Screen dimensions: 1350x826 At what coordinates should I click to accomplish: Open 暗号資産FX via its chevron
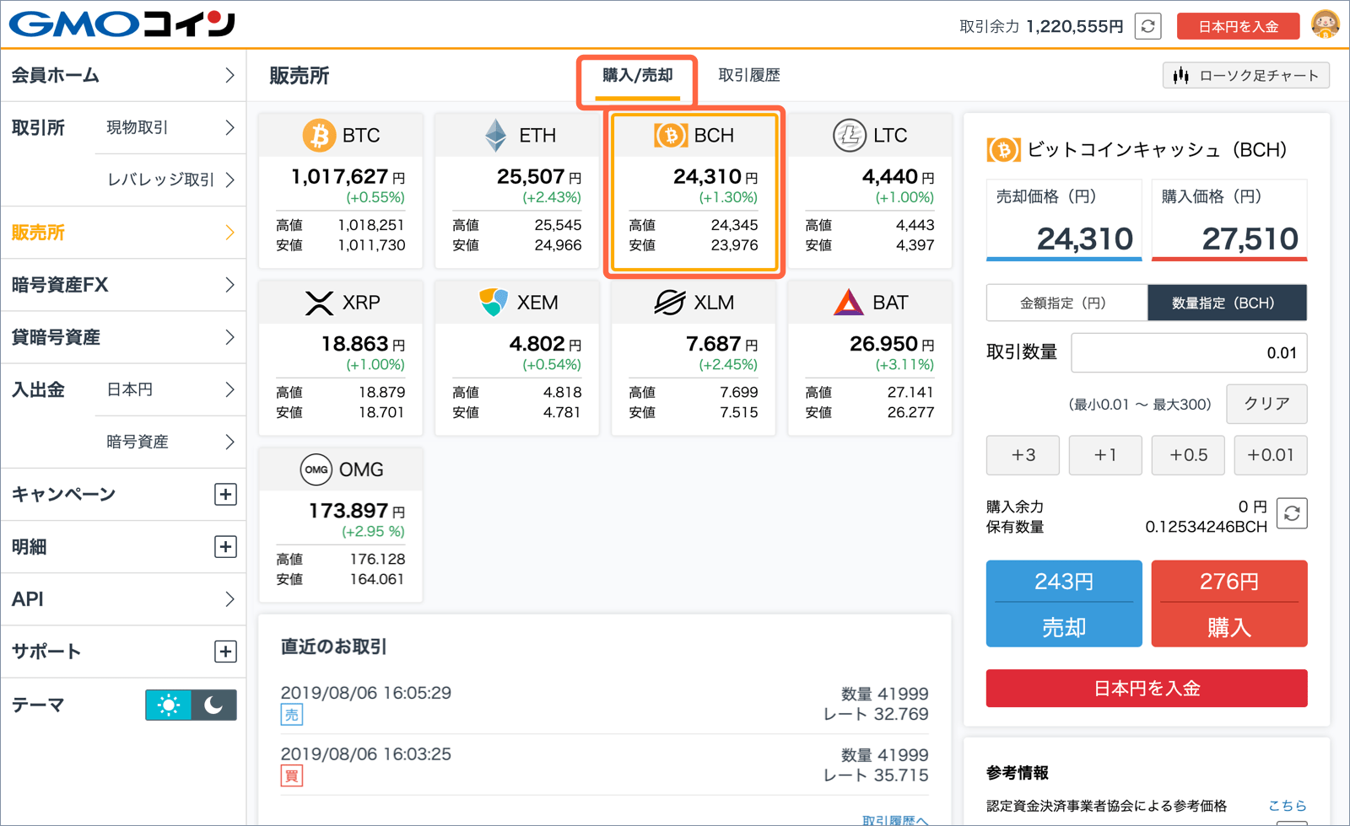click(229, 285)
